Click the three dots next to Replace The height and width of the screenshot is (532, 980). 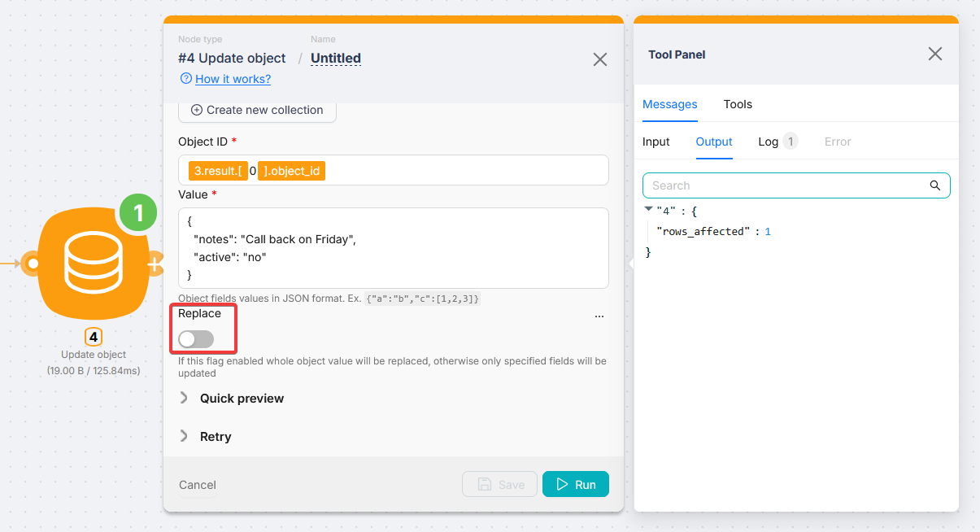[599, 316]
